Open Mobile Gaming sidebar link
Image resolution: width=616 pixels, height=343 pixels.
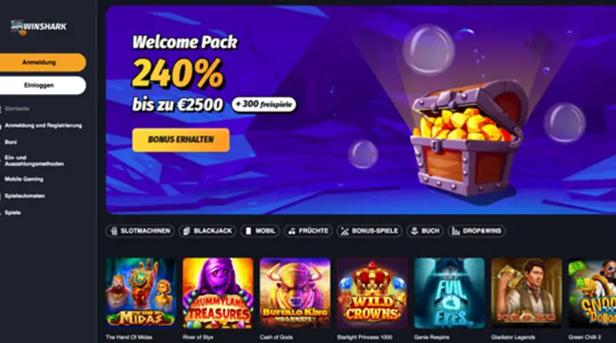pyautogui.click(x=24, y=179)
